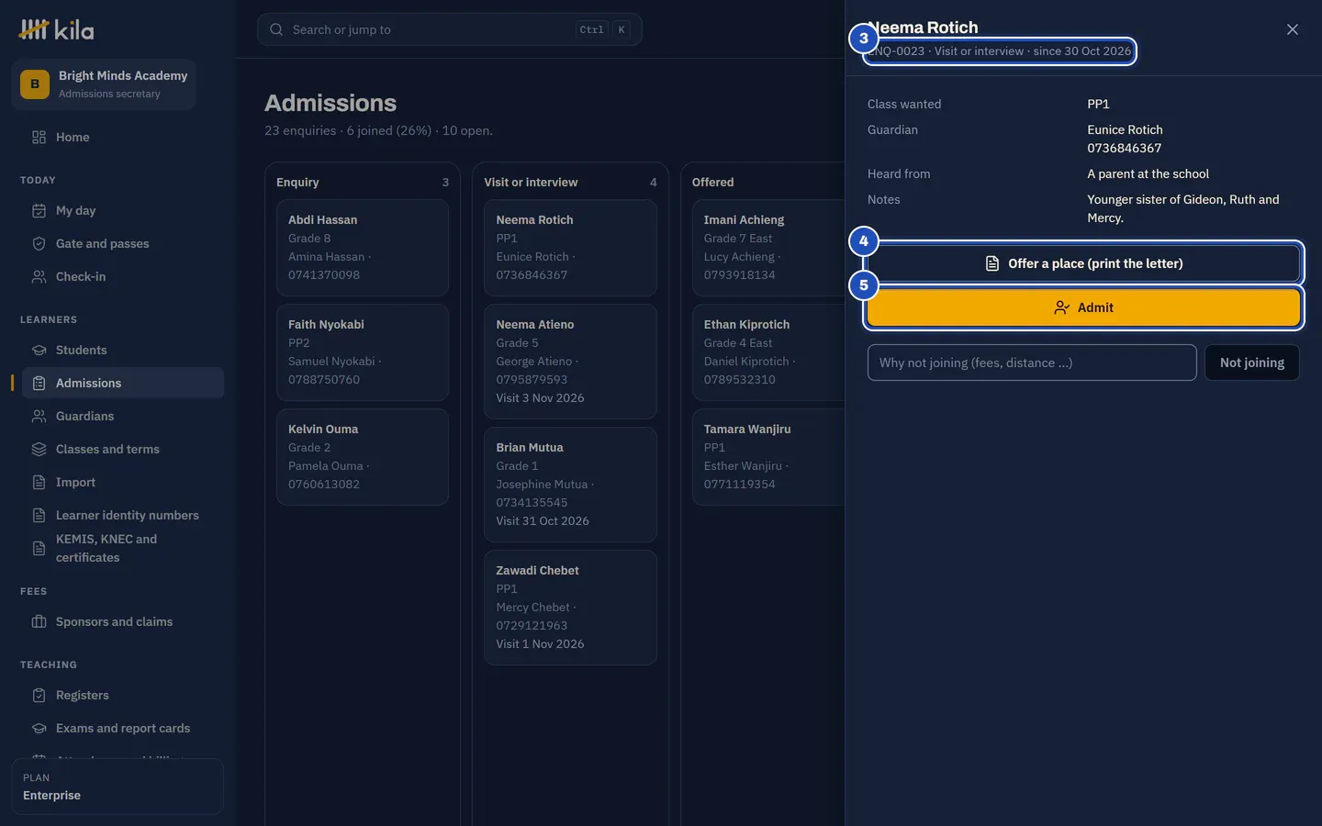Click the search magnifier icon
Screen dimensions: 1322x826
click(276, 29)
